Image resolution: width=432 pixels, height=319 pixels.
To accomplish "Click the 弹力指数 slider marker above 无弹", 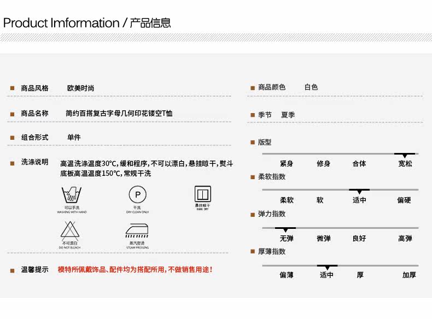I will 285,229.
